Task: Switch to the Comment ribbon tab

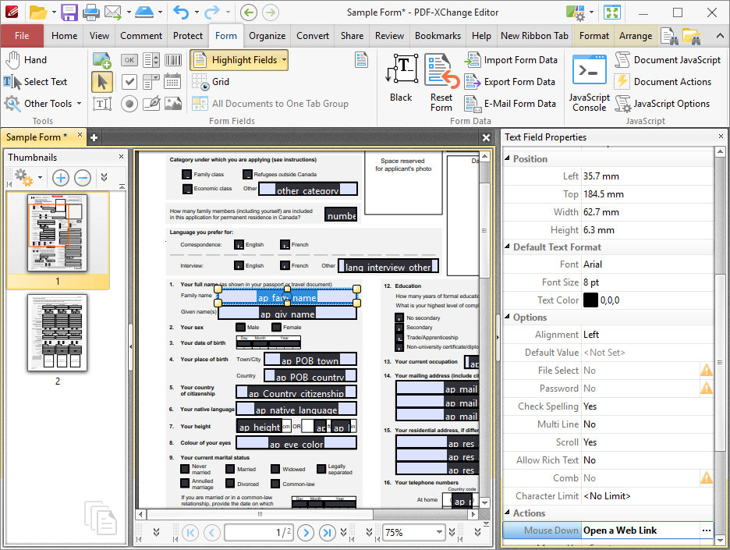Action: 141,36
